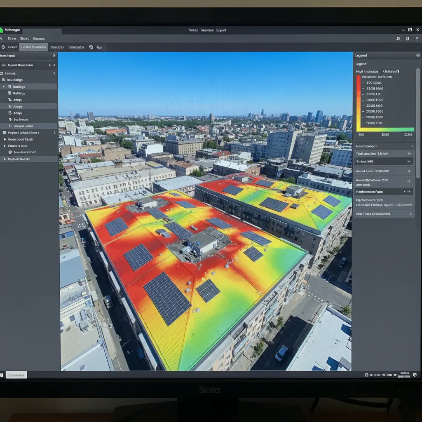Click the Legend panel settings circle icon
Viewport: 422px width, 422px height.
pos(418,55)
